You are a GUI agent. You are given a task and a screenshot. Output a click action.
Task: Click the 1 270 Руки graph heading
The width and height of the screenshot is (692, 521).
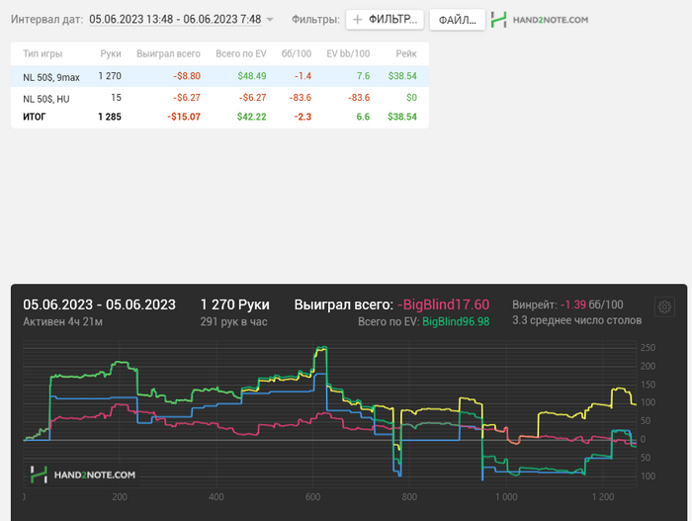click(235, 304)
